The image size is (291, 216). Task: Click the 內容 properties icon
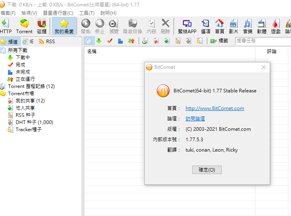(152, 26)
